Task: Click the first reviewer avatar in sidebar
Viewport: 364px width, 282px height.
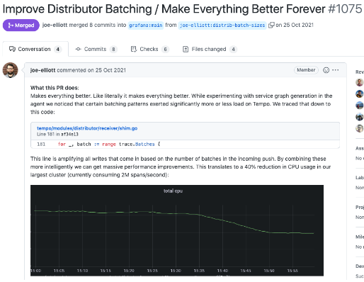Action: (360, 82)
